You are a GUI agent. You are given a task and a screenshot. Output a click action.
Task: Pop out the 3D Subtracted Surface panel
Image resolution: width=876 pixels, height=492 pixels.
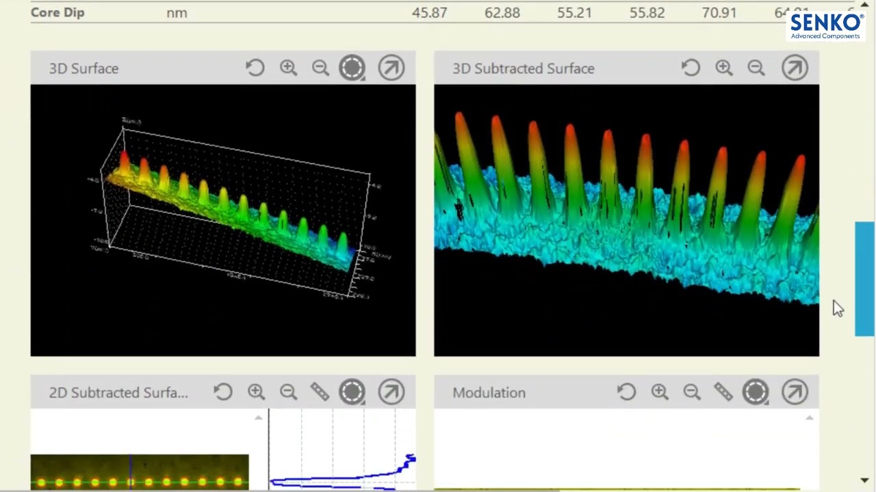click(795, 68)
